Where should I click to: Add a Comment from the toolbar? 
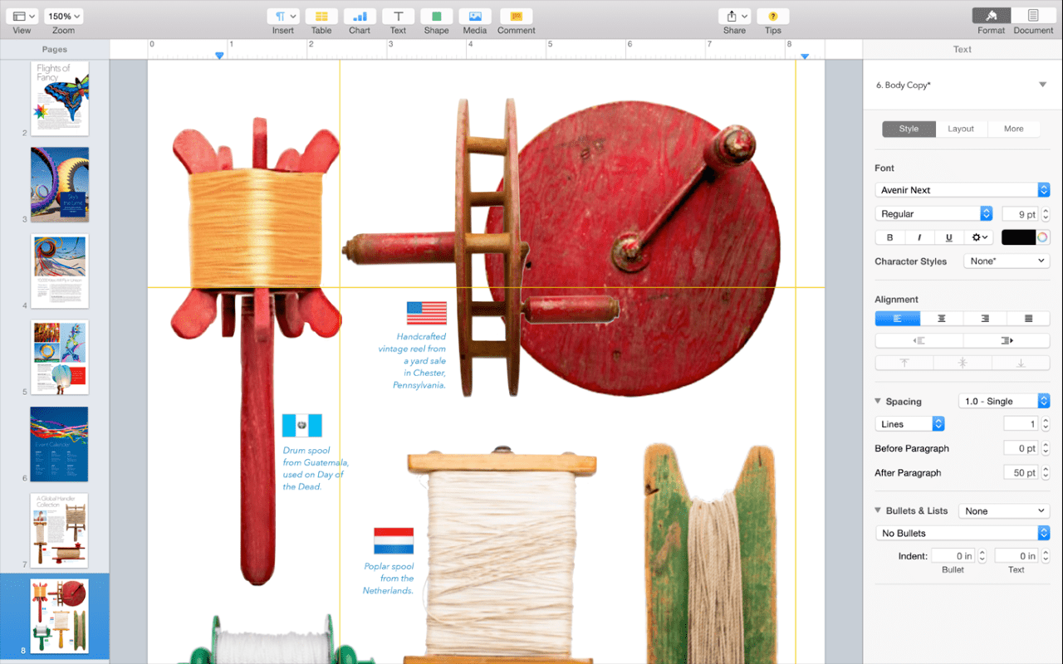tap(516, 17)
